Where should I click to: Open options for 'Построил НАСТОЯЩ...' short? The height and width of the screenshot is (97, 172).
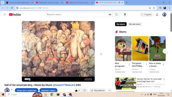tap(146, 64)
